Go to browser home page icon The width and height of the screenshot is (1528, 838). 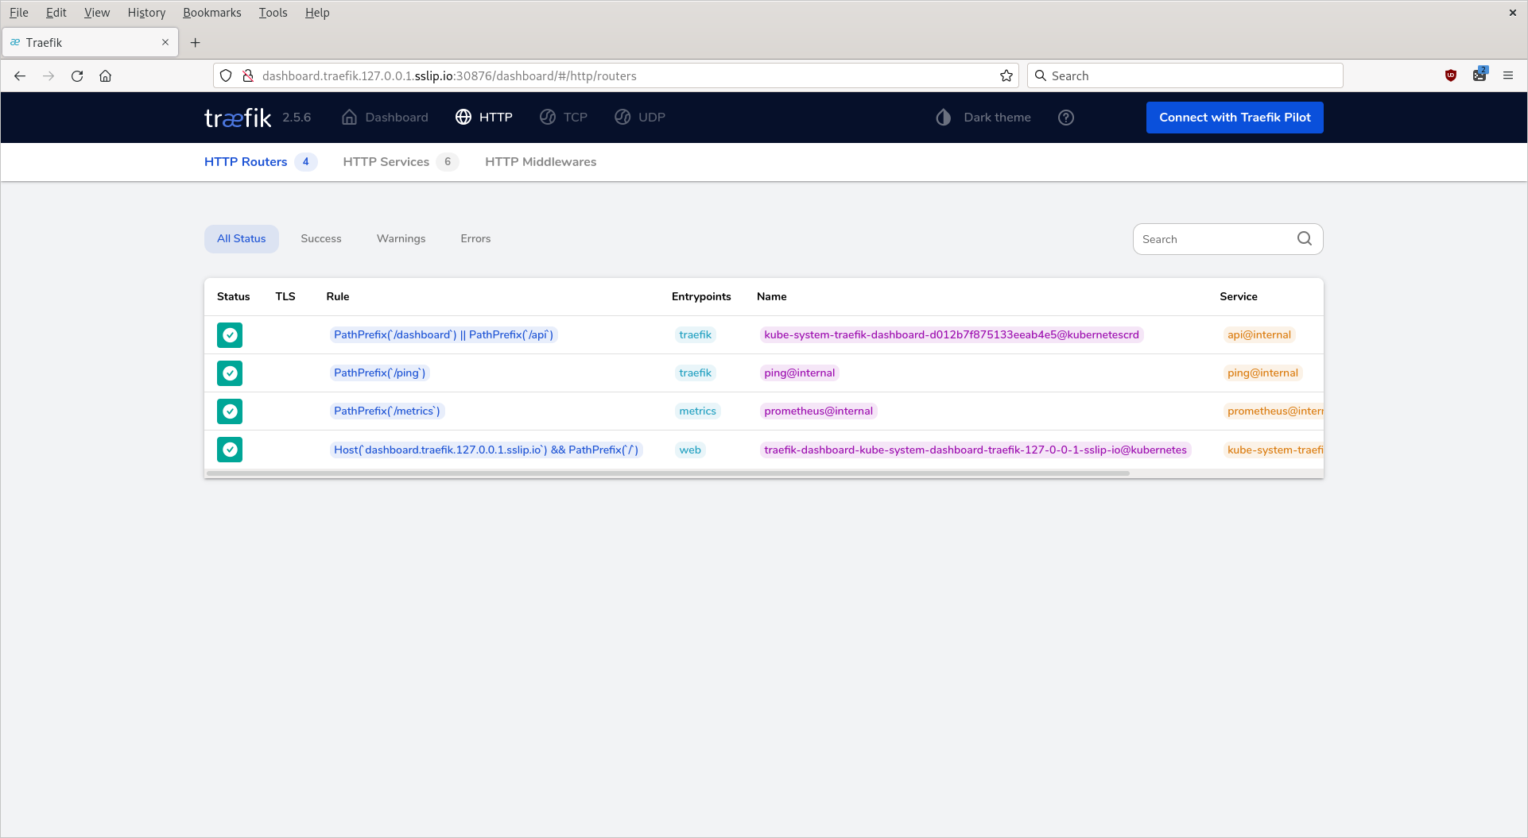pos(105,76)
